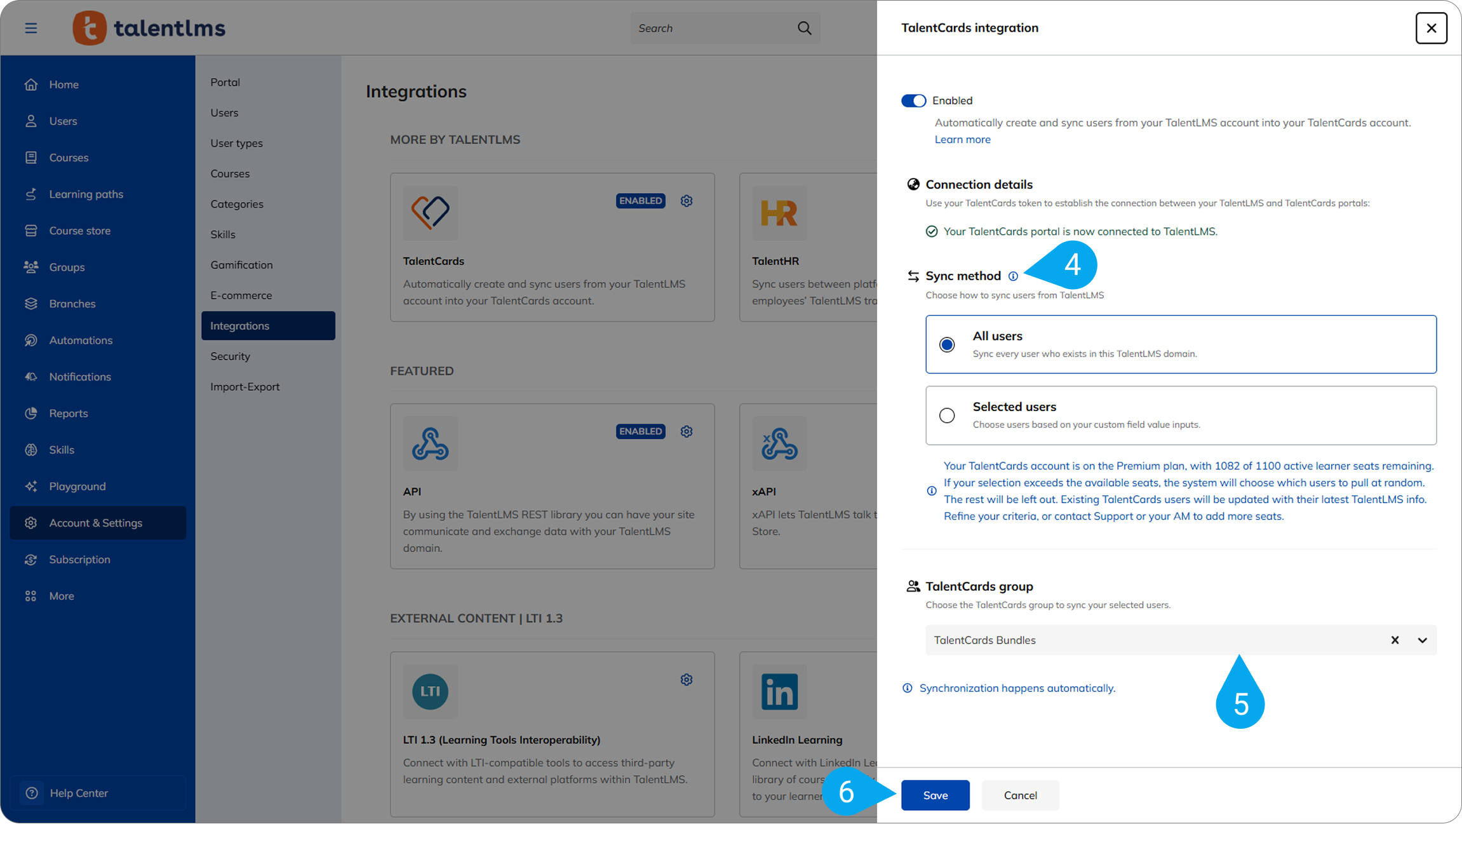Click the Notifications sidebar icon
The height and width of the screenshot is (852, 1462).
coord(31,377)
